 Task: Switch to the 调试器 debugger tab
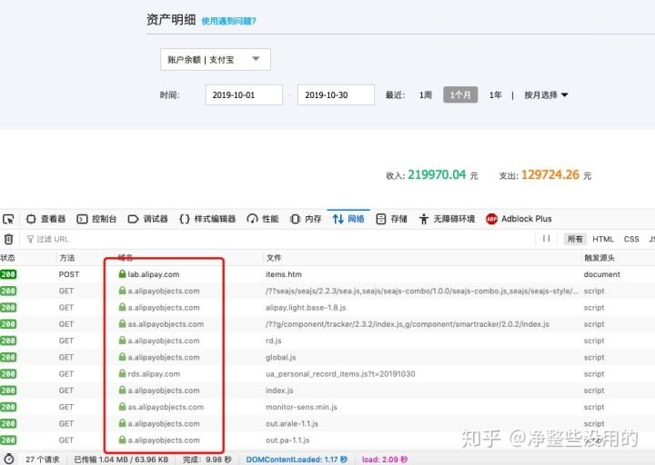pos(148,219)
